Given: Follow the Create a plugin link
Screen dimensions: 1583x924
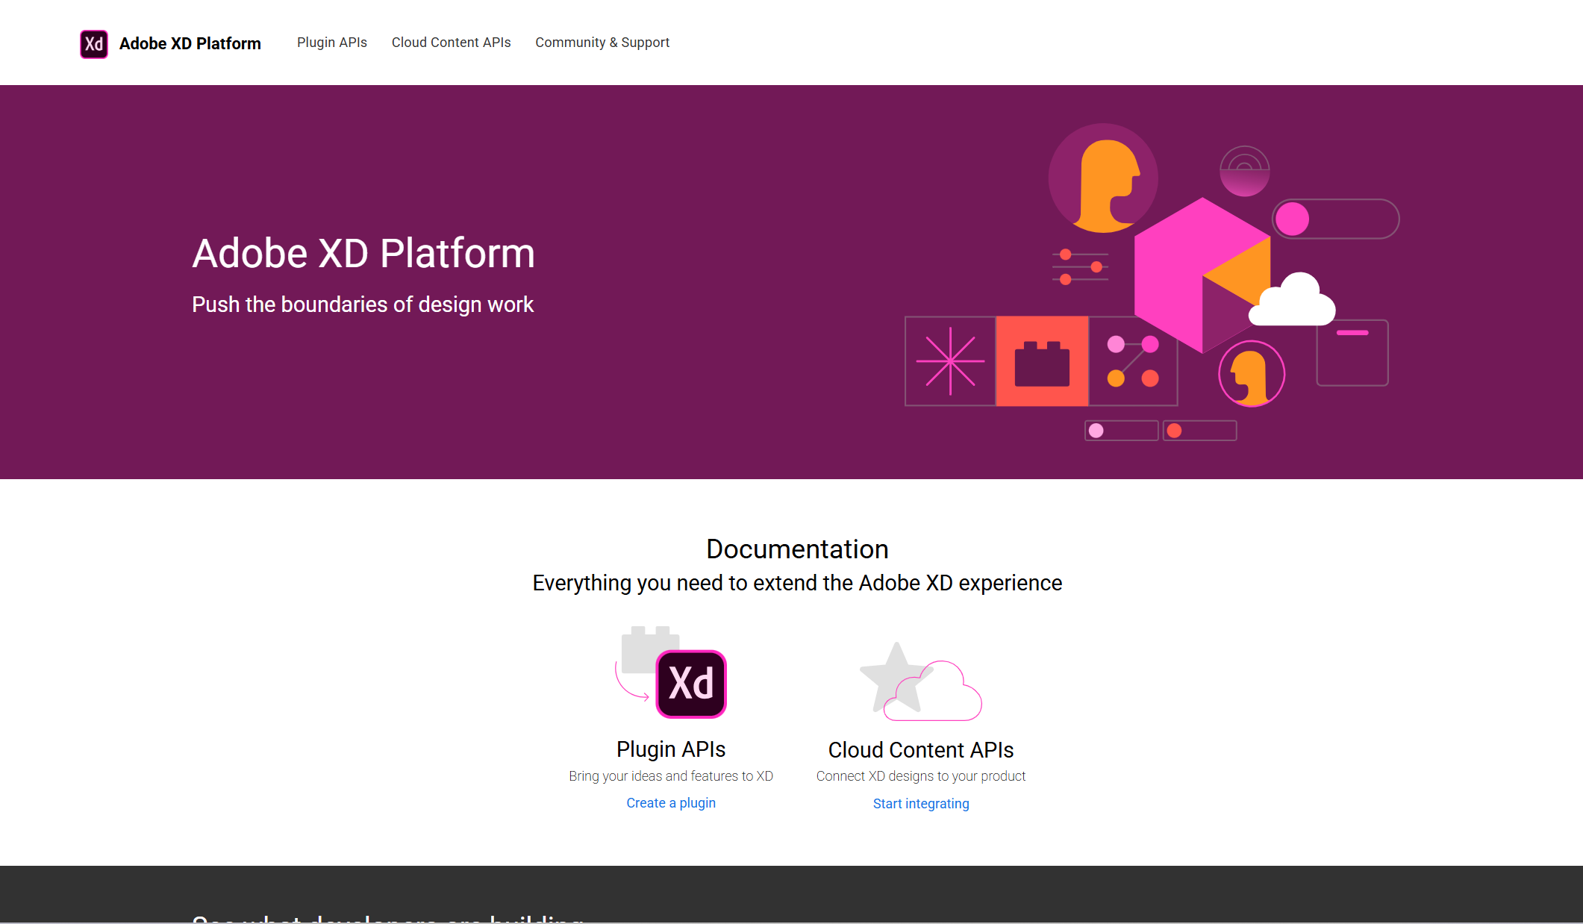Looking at the screenshot, I should pyautogui.click(x=671, y=803).
